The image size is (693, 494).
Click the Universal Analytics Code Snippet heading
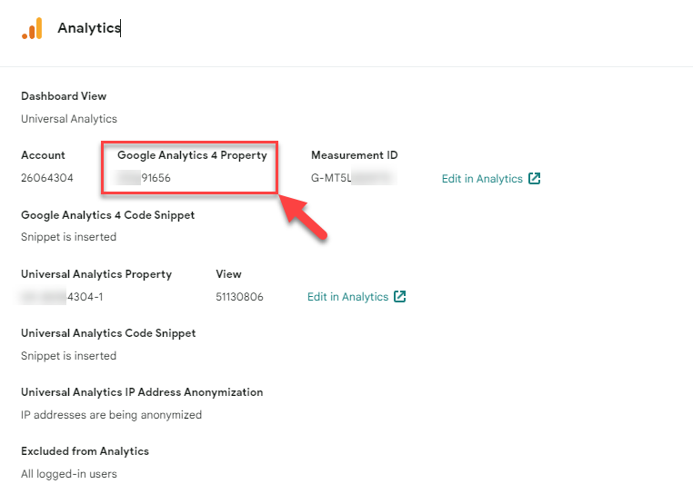pyautogui.click(x=108, y=333)
